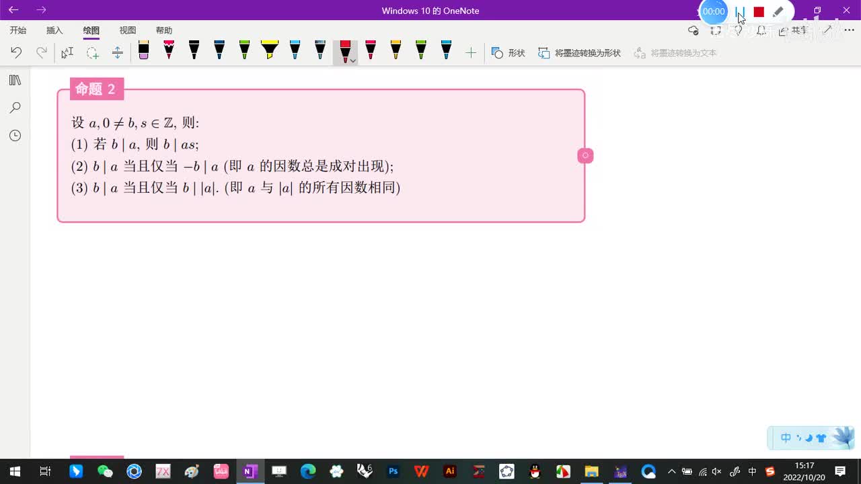Open WPS Office from the taskbar

pos(422,471)
